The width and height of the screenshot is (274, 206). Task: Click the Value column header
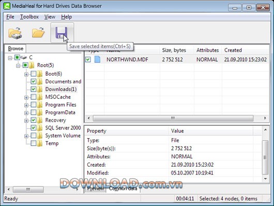[x=210, y=131]
